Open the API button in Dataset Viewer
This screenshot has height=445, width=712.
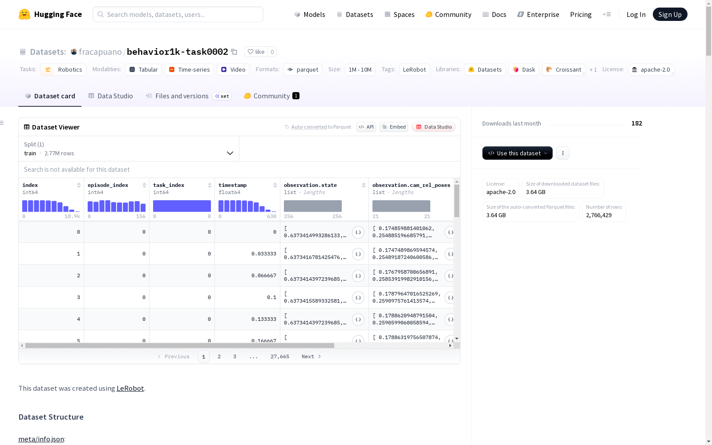click(366, 127)
